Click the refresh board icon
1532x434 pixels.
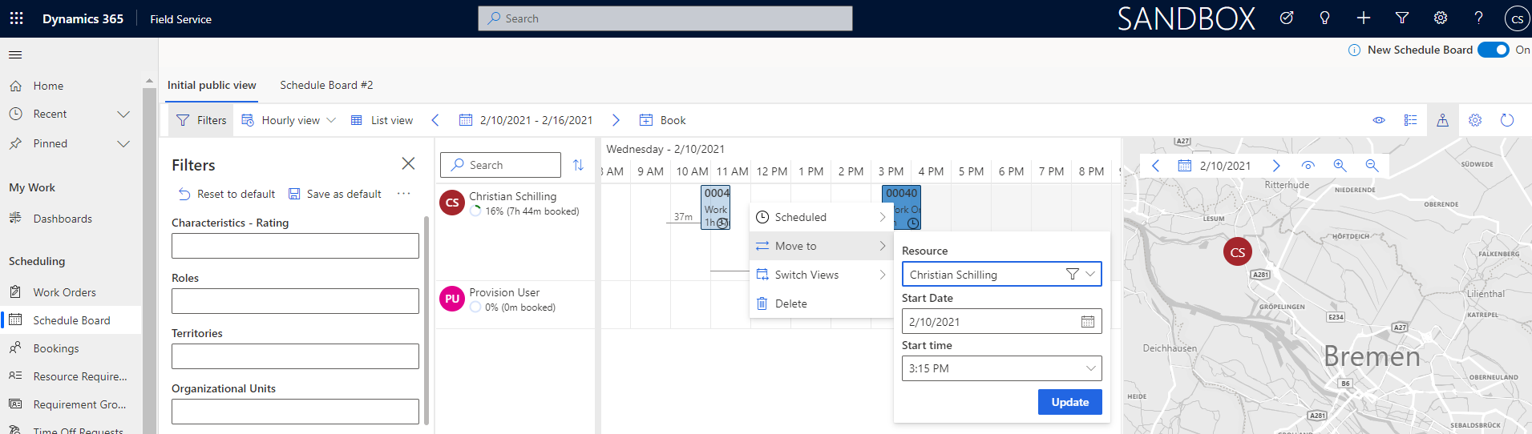[x=1506, y=120]
